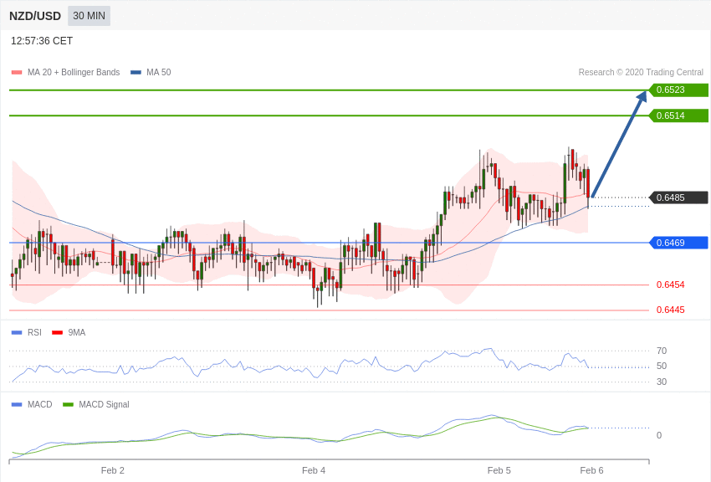Image resolution: width=711 pixels, height=482 pixels.
Task: Click the 0.6485 current price tag
Action: pyautogui.click(x=678, y=197)
